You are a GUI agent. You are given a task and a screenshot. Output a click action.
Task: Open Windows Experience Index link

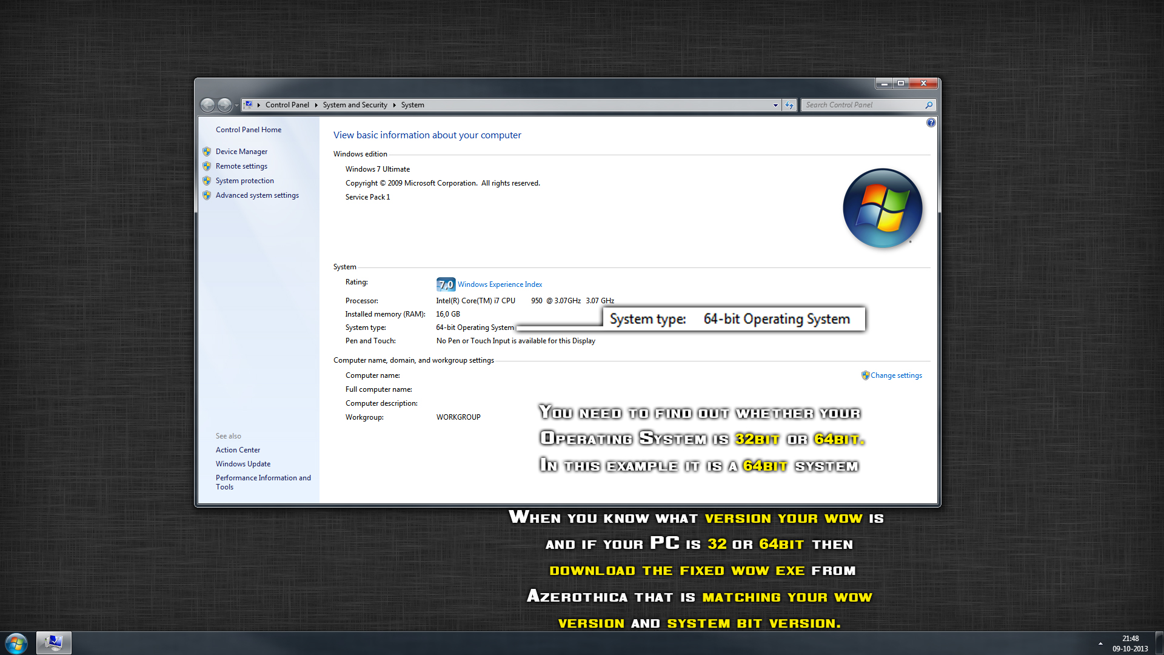500,284
